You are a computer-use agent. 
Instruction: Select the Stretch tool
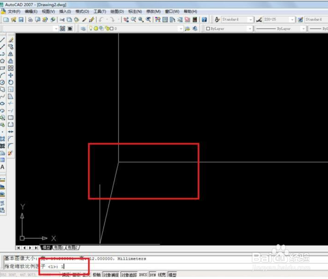[11, 97]
